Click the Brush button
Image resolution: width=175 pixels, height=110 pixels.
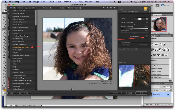(116, 93)
